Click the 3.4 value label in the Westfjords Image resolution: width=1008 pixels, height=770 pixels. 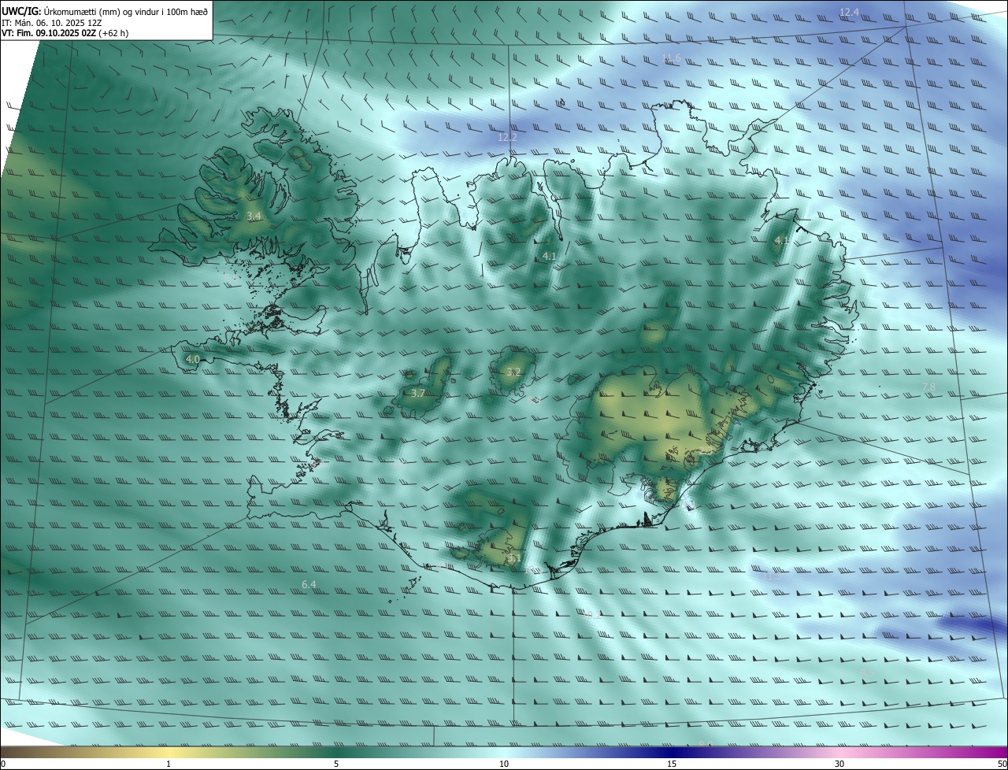pos(254,216)
